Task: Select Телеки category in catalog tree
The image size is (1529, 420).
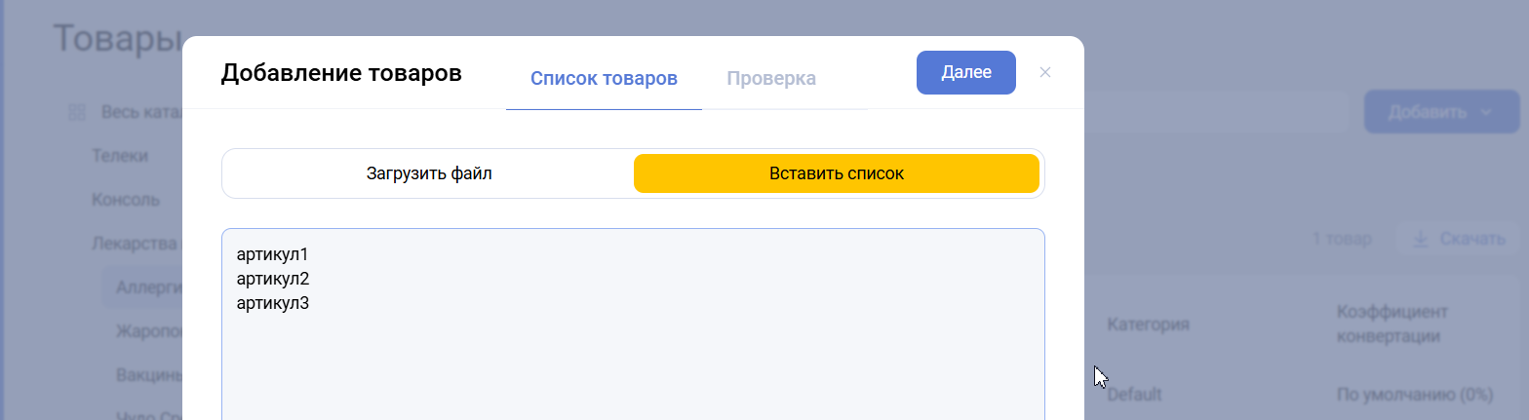Action: 120,156
